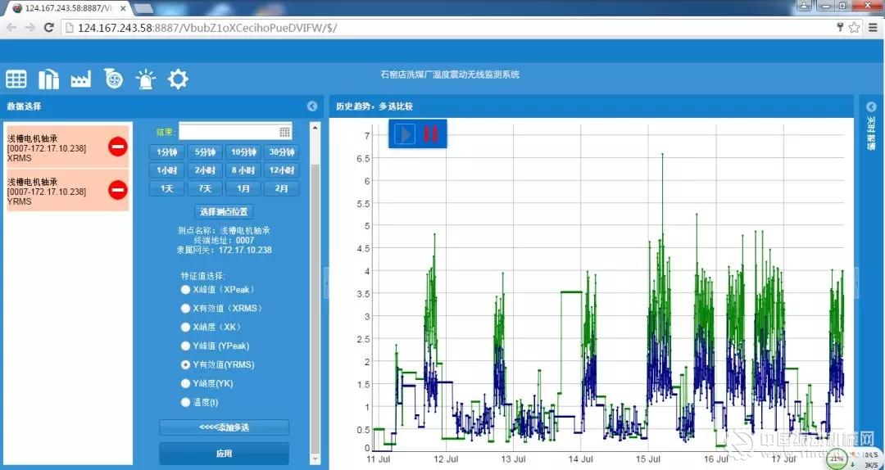Open the factory overview icon
The height and width of the screenshot is (470, 885).
(80, 79)
